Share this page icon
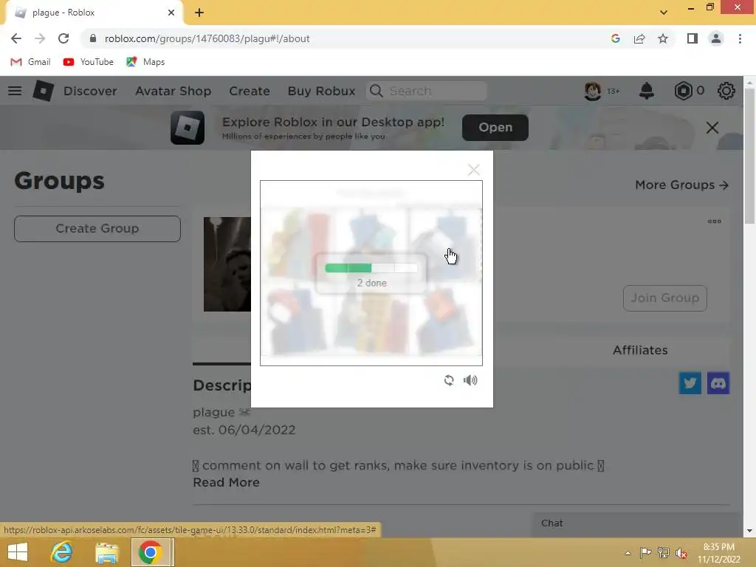756x567 pixels. (639, 38)
